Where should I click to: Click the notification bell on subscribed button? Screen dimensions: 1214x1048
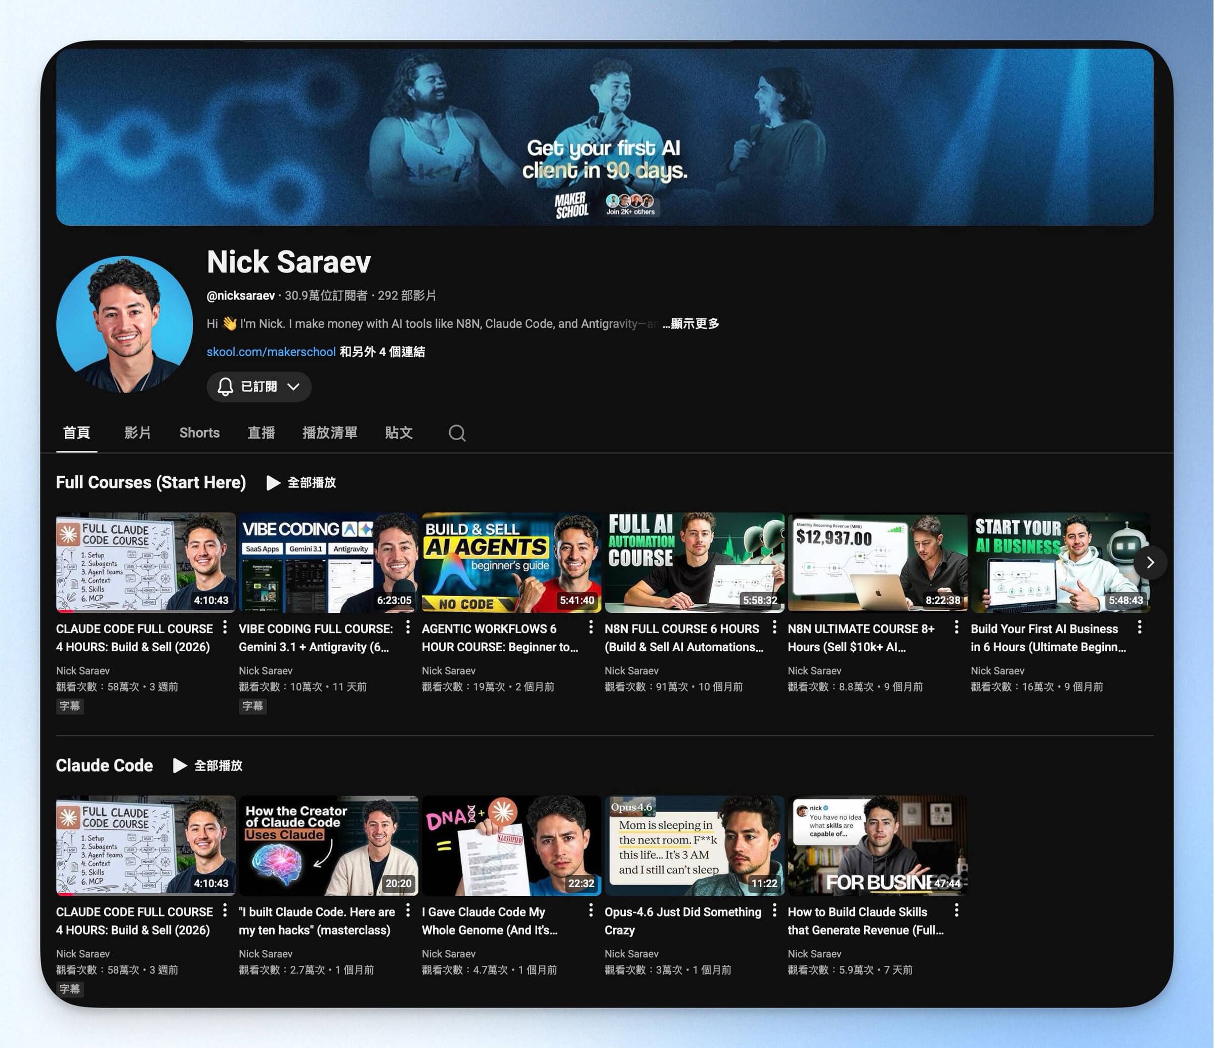[x=225, y=387]
